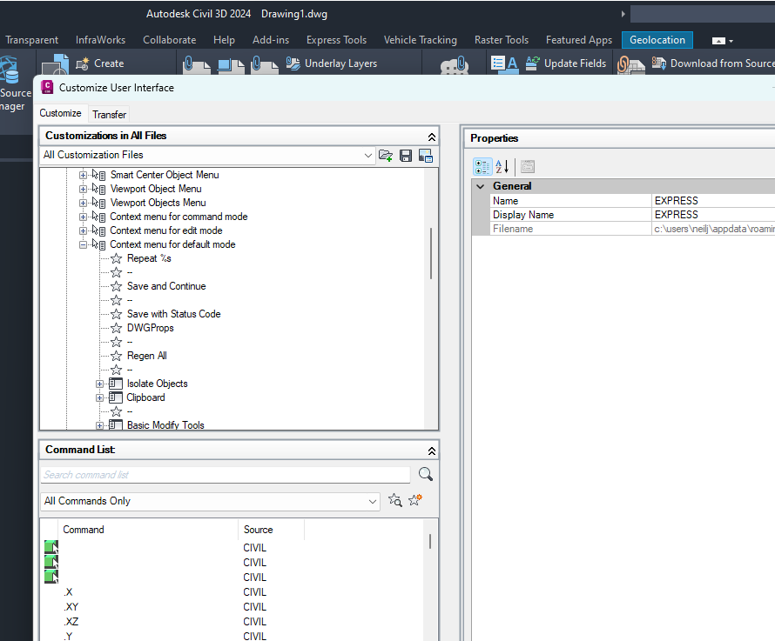Image resolution: width=775 pixels, height=641 pixels.
Task: Collapse the Customizations in All Files panel
Action: [431, 136]
